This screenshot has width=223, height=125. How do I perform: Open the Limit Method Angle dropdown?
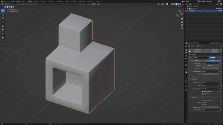[210, 72]
